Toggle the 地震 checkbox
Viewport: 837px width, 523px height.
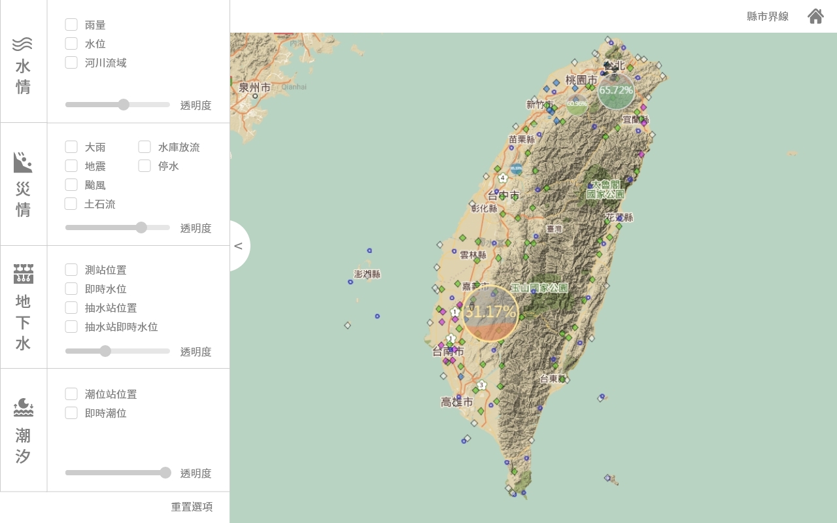[71, 166]
